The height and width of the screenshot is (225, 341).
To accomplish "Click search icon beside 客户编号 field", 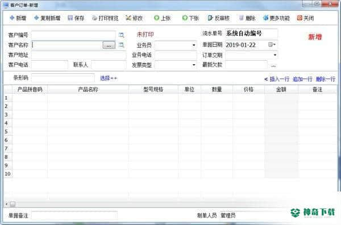I will 121,35.
